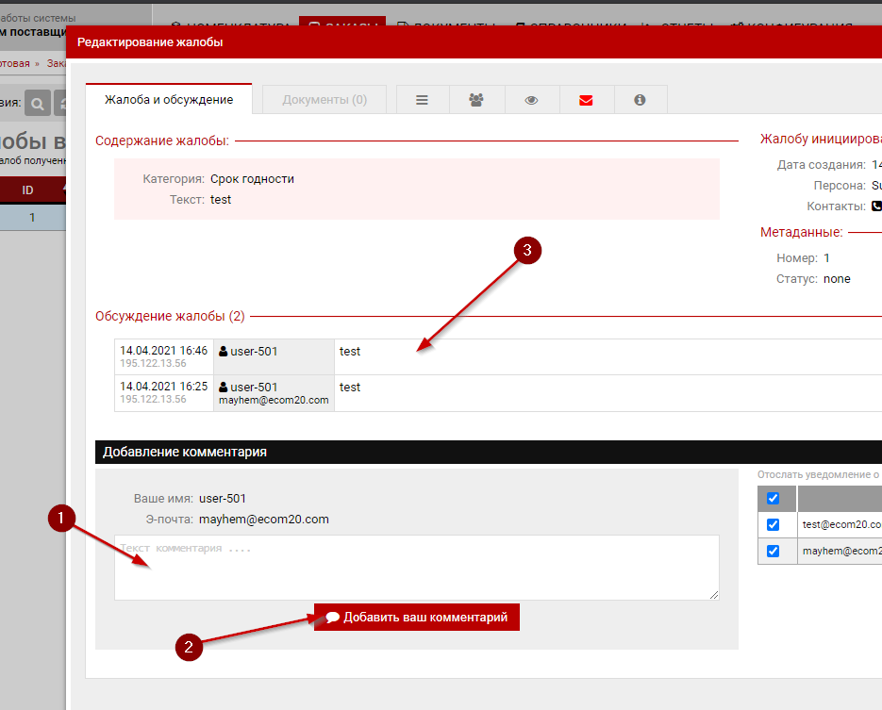Click the textarea resize handle corner
Screen dimensions: 882x710
(714, 594)
